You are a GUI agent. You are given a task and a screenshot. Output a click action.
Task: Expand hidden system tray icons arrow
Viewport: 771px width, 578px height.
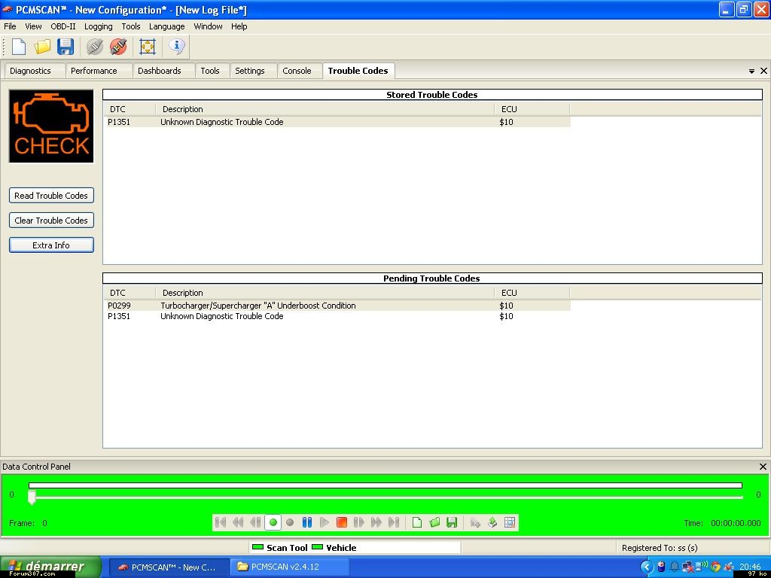click(x=647, y=567)
